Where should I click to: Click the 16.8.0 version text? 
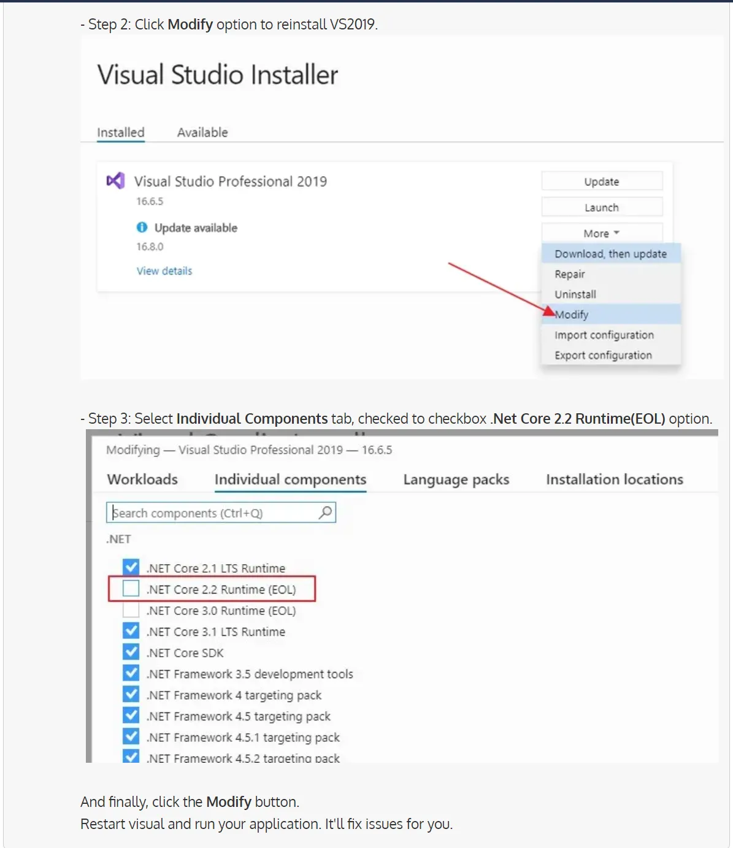(150, 246)
